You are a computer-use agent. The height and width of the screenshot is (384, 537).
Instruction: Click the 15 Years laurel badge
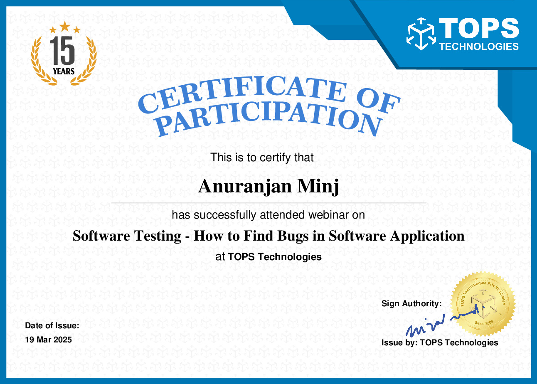[x=64, y=54]
